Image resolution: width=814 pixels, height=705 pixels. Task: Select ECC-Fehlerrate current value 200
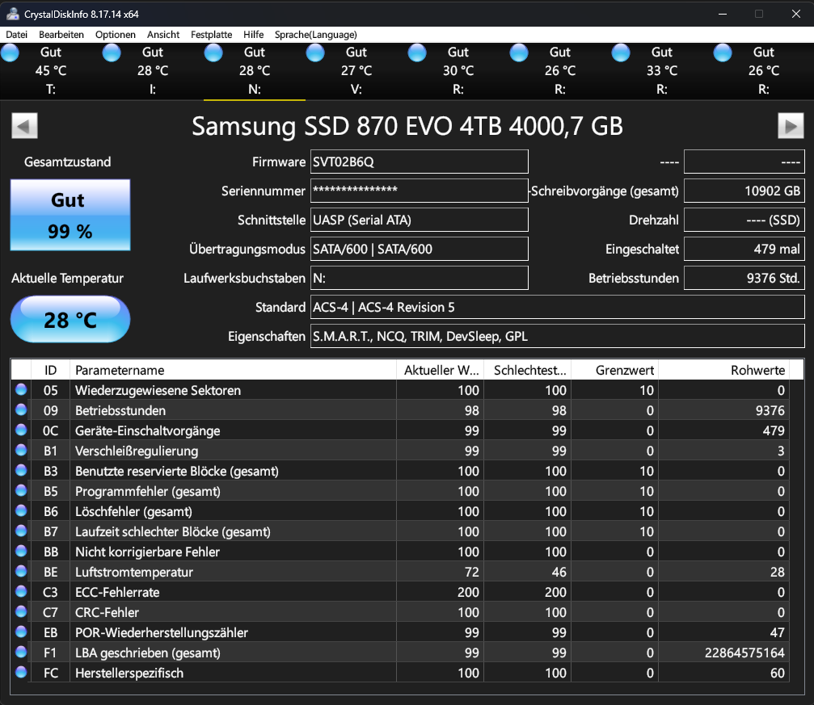point(468,592)
